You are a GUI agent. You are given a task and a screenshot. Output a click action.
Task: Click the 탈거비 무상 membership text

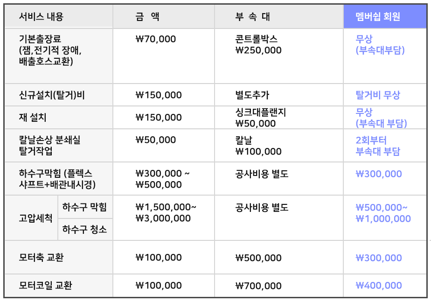tap(378, 95)
